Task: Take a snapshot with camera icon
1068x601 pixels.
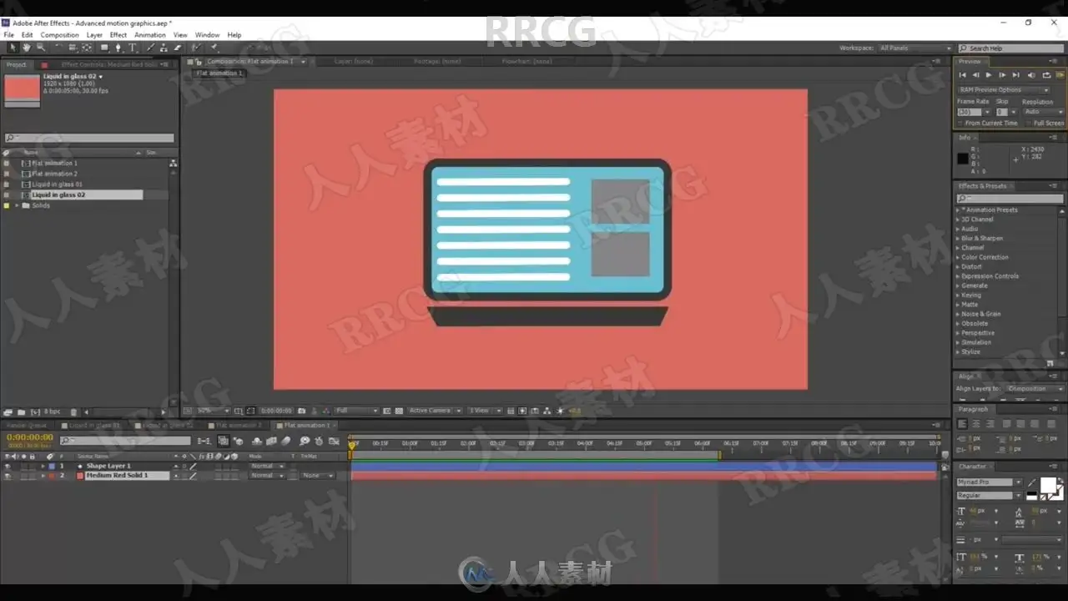Action: tap(301, 411)
